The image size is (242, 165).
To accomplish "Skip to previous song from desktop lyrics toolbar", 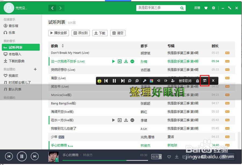I will [106, 81].
